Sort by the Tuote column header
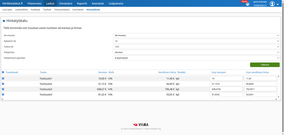The image size is (284, 135). 43,72
